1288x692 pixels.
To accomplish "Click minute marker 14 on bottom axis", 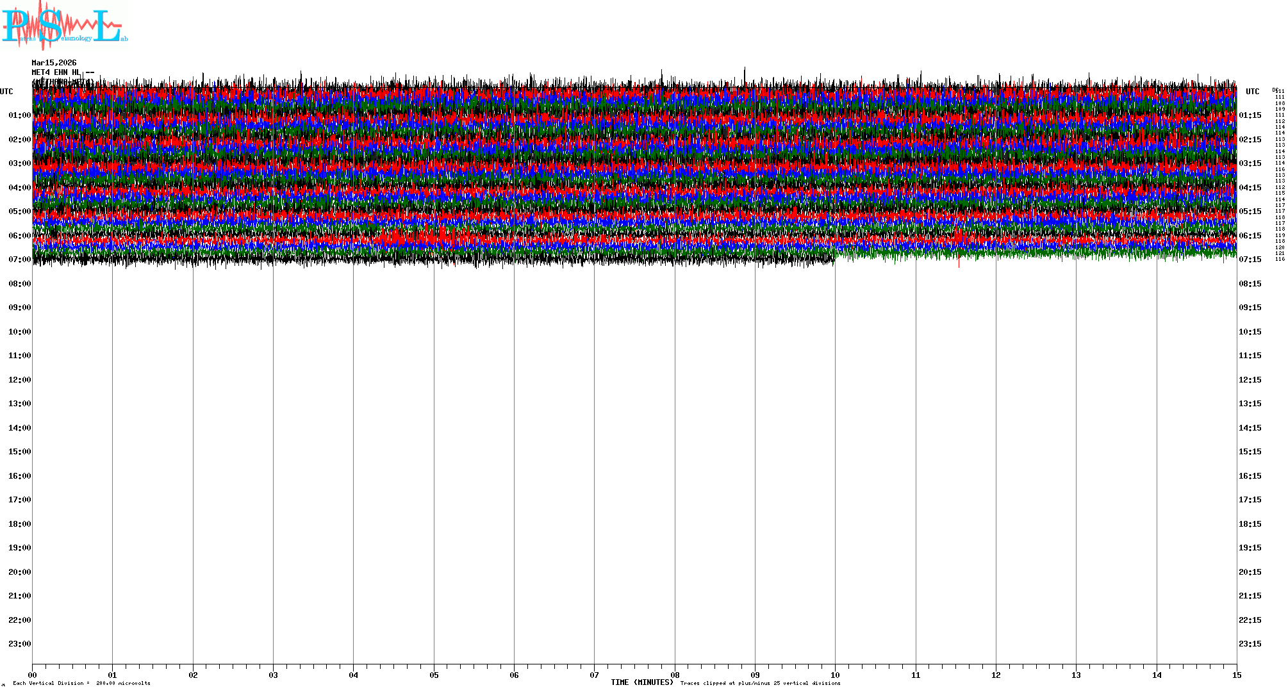I will coord(1157,675).
